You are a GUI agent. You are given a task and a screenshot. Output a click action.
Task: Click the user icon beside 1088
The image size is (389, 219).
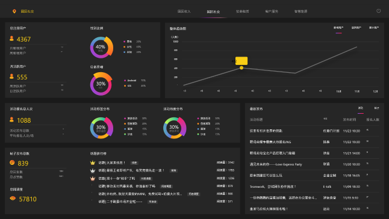click(11, 119)
